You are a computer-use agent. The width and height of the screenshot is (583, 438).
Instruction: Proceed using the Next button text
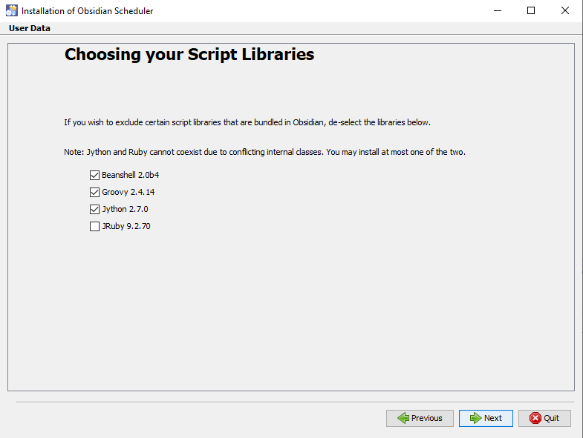[x=492, y=418]
